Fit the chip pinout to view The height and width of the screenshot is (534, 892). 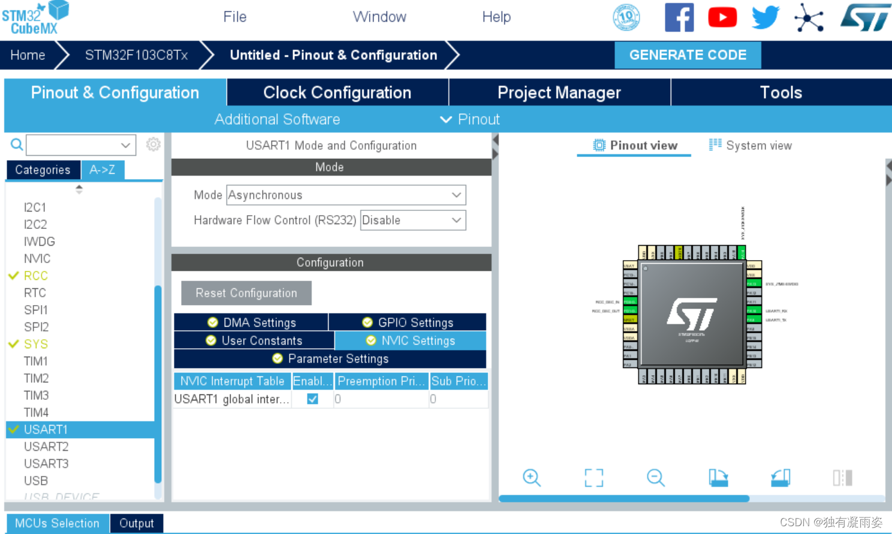tap(594, 478)
